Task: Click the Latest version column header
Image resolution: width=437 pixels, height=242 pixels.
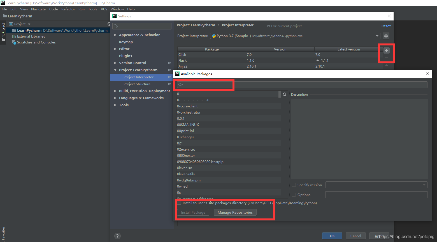Action: (348, 49)
